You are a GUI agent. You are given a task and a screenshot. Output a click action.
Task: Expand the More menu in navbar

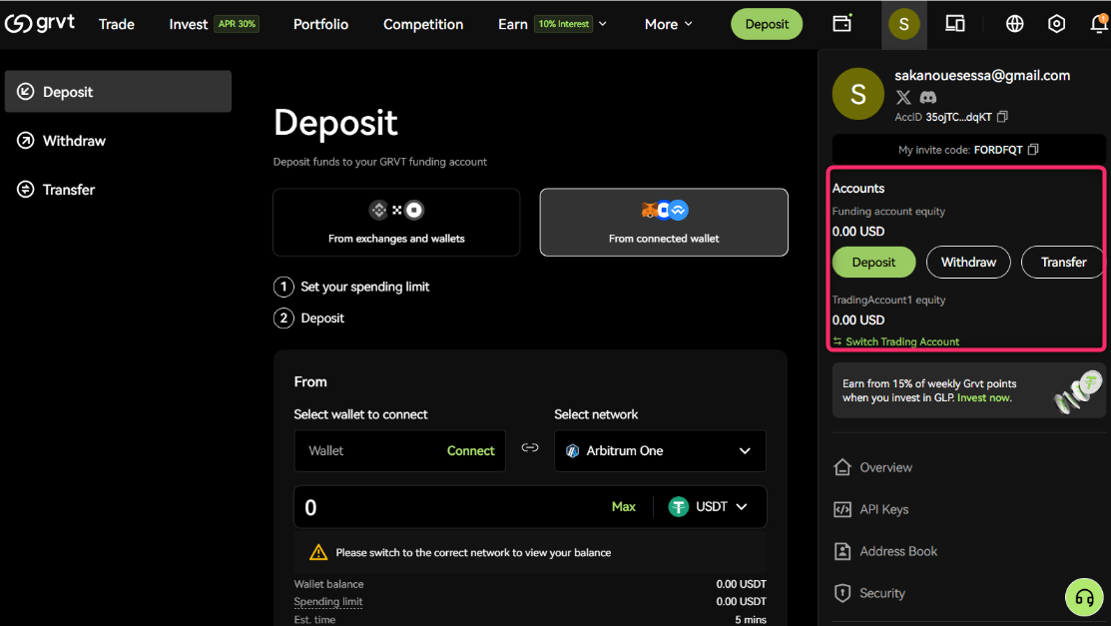point(668,24)
